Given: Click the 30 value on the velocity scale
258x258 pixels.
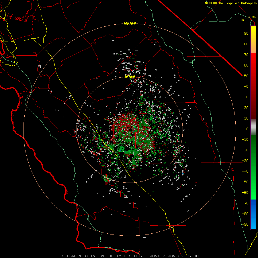Looking at the screenshot, I should coord(246,97).
